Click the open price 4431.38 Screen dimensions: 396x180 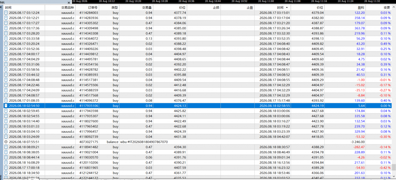(x=180, y=137)
